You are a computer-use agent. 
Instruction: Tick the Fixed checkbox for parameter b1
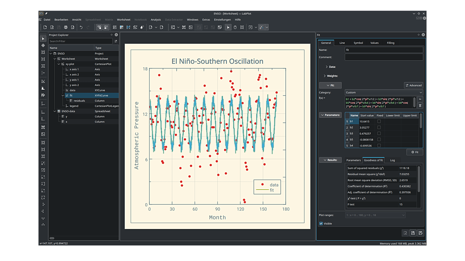[x=379, y=121]
